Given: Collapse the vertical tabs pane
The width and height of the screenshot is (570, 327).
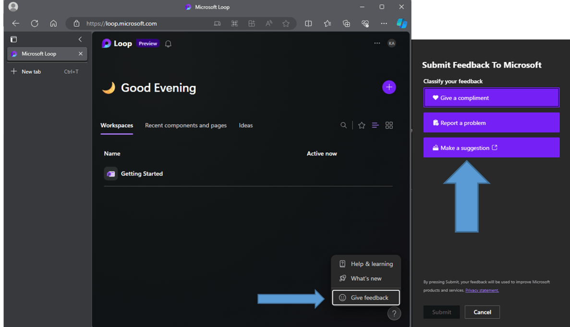Looking at the screenshot, I should (80, 39).
